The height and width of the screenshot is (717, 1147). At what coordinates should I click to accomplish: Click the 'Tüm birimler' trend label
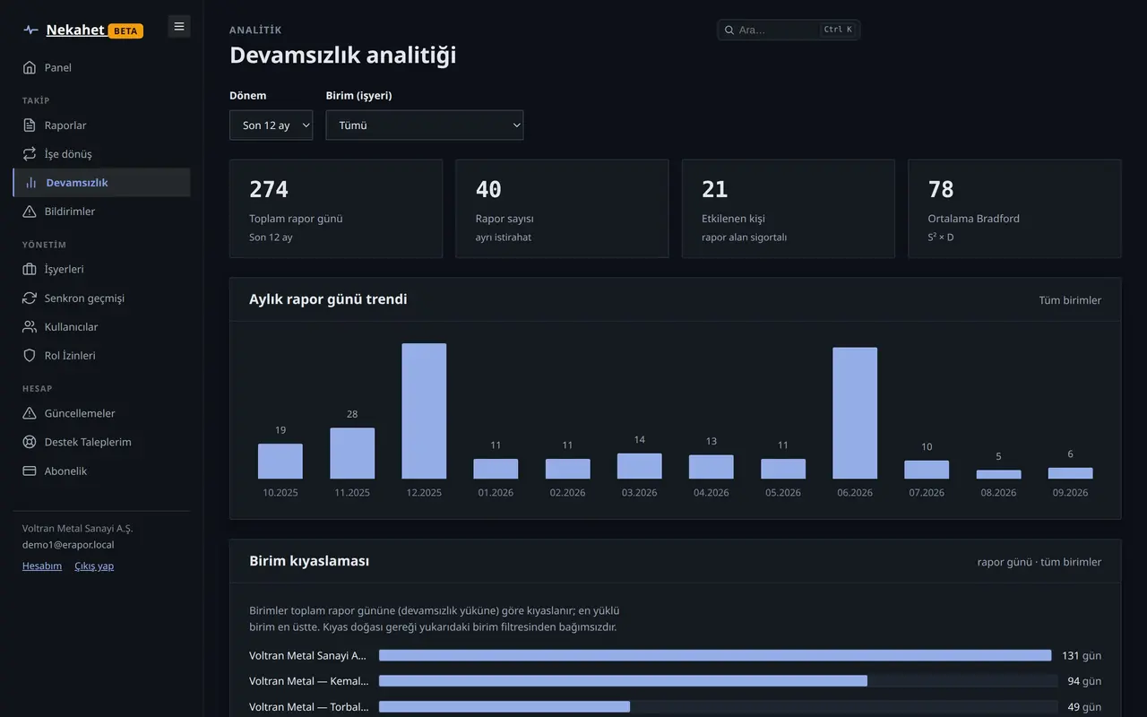1070,300
